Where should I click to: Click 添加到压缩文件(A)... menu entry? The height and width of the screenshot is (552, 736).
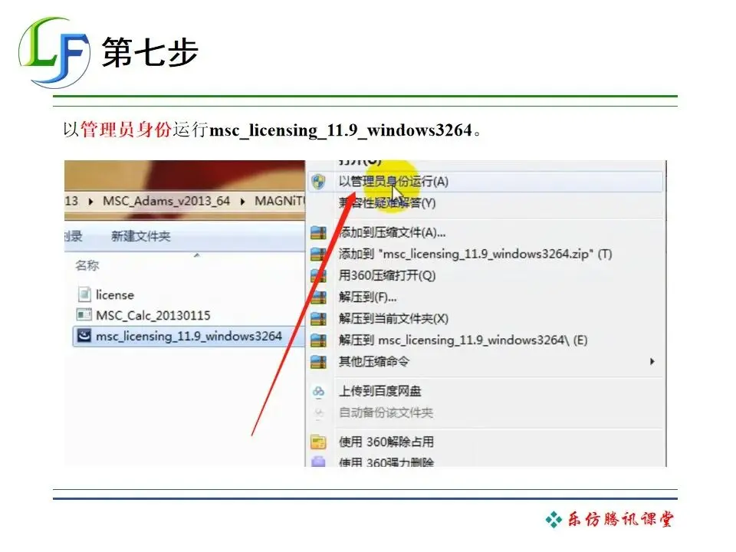[x=392, y=232]
